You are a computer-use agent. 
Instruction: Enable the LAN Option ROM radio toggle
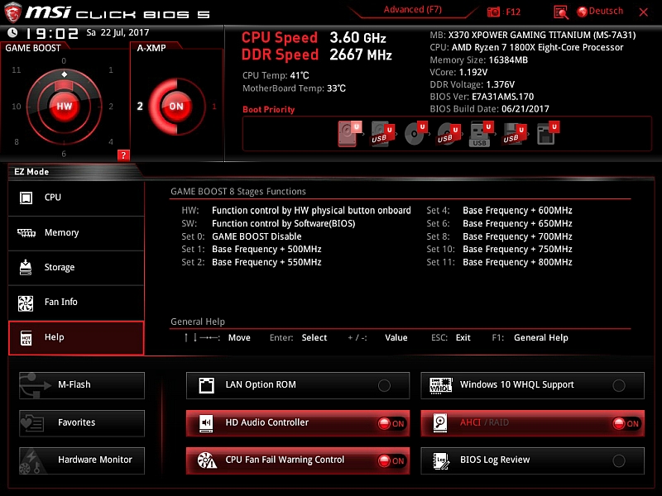click(x=384, y=385)
